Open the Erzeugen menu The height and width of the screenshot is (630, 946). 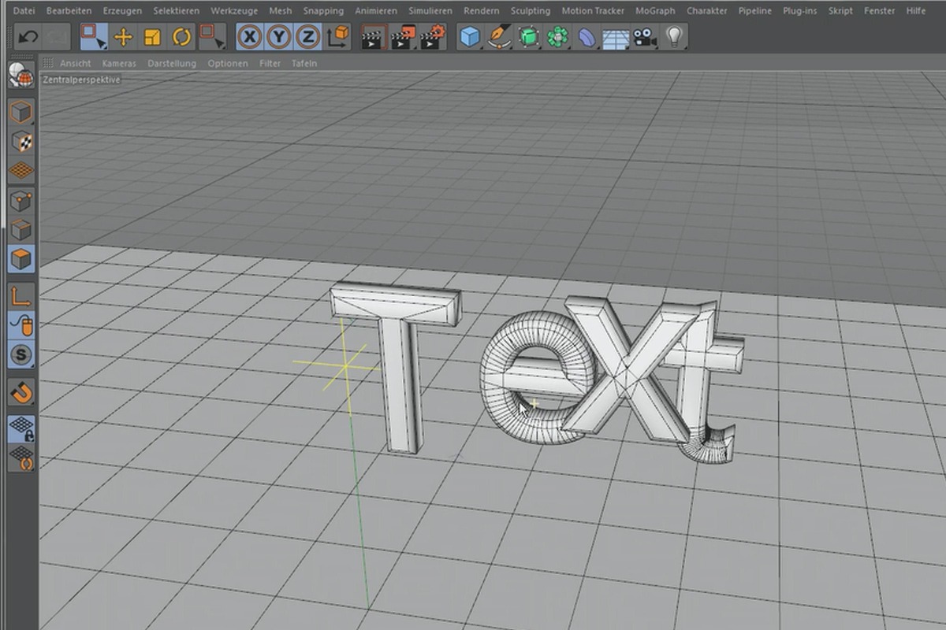click(x=122, y=11)
